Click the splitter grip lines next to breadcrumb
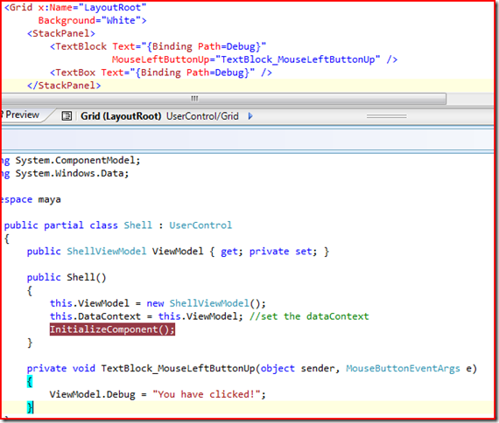Viewport: 499px width, 423px height. click(386, 116)
